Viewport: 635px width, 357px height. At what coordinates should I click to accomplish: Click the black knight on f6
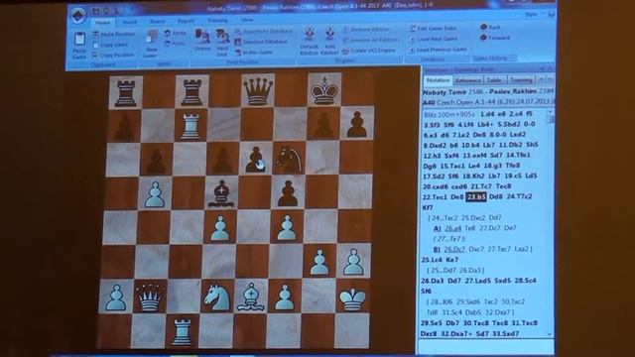pos(288,158)
